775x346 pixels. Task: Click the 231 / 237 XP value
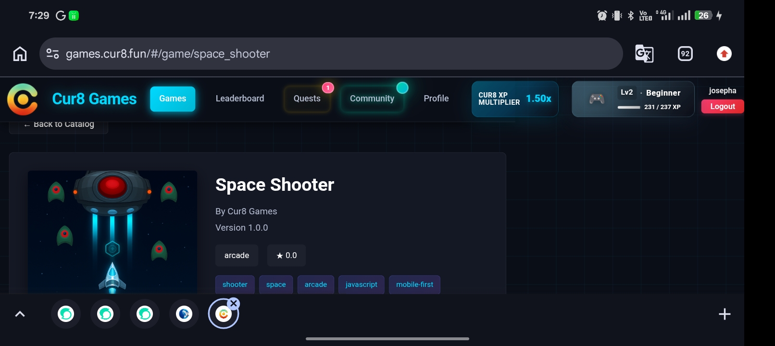(662, 107)
